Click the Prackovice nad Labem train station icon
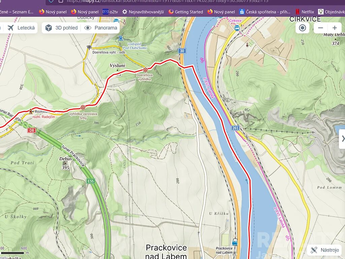The image size is (345, 259). pyautogui.click(x=234, y=242)
